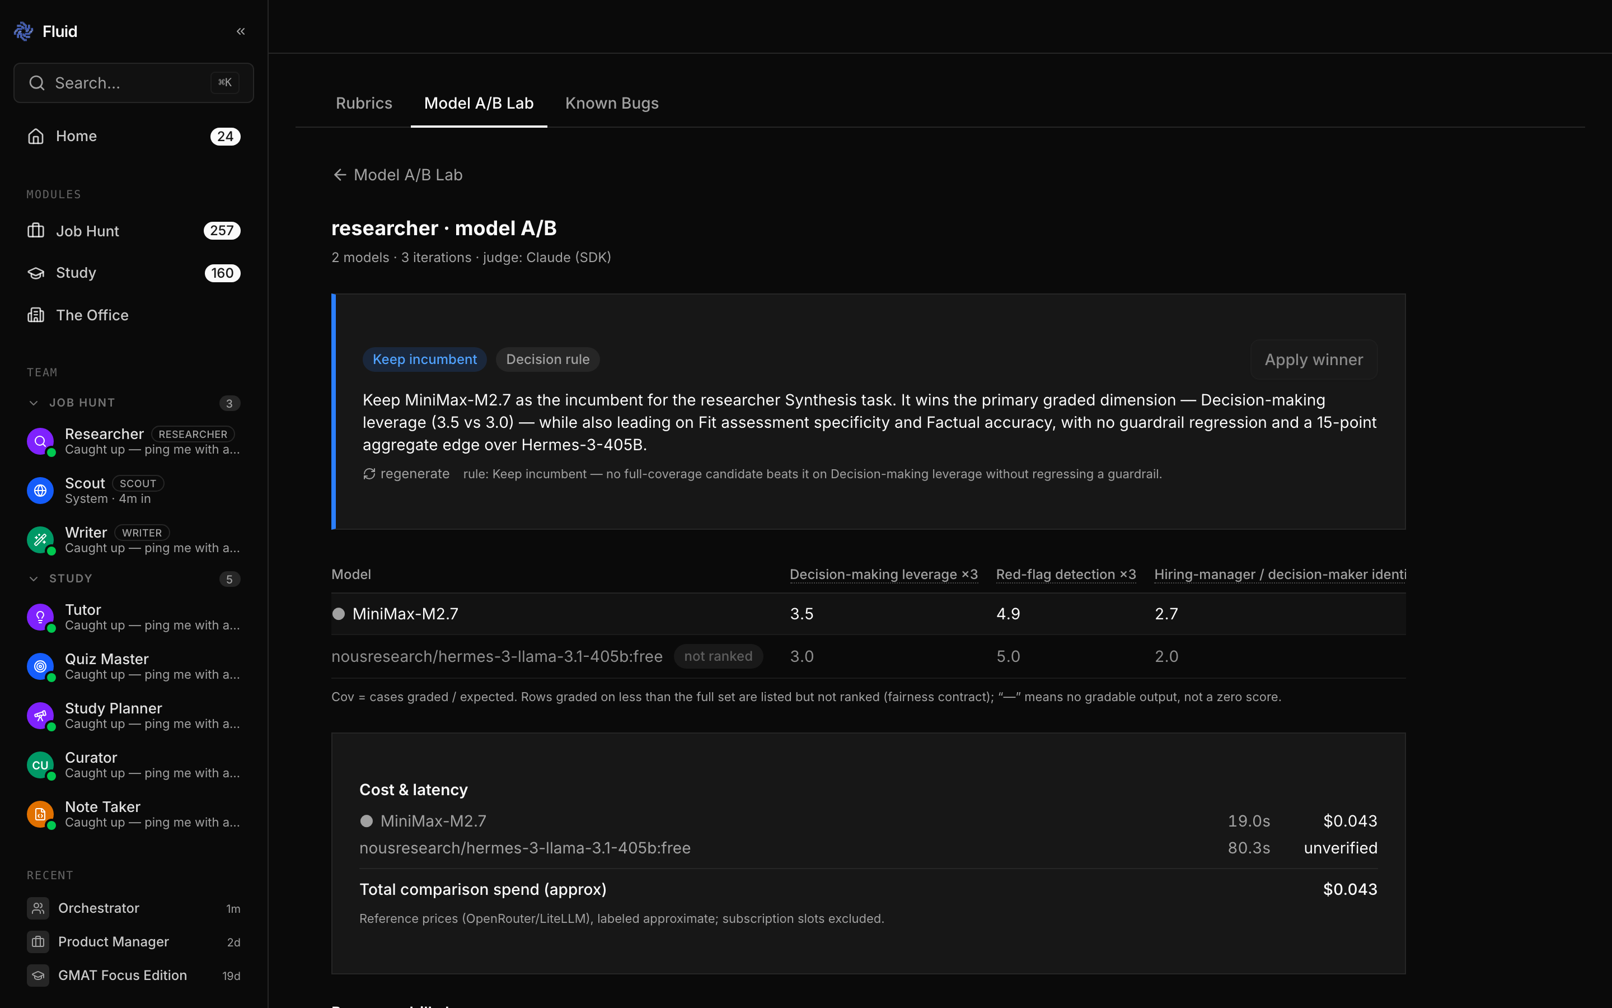Collapse the sidebar with double-chevron icon

241,31
